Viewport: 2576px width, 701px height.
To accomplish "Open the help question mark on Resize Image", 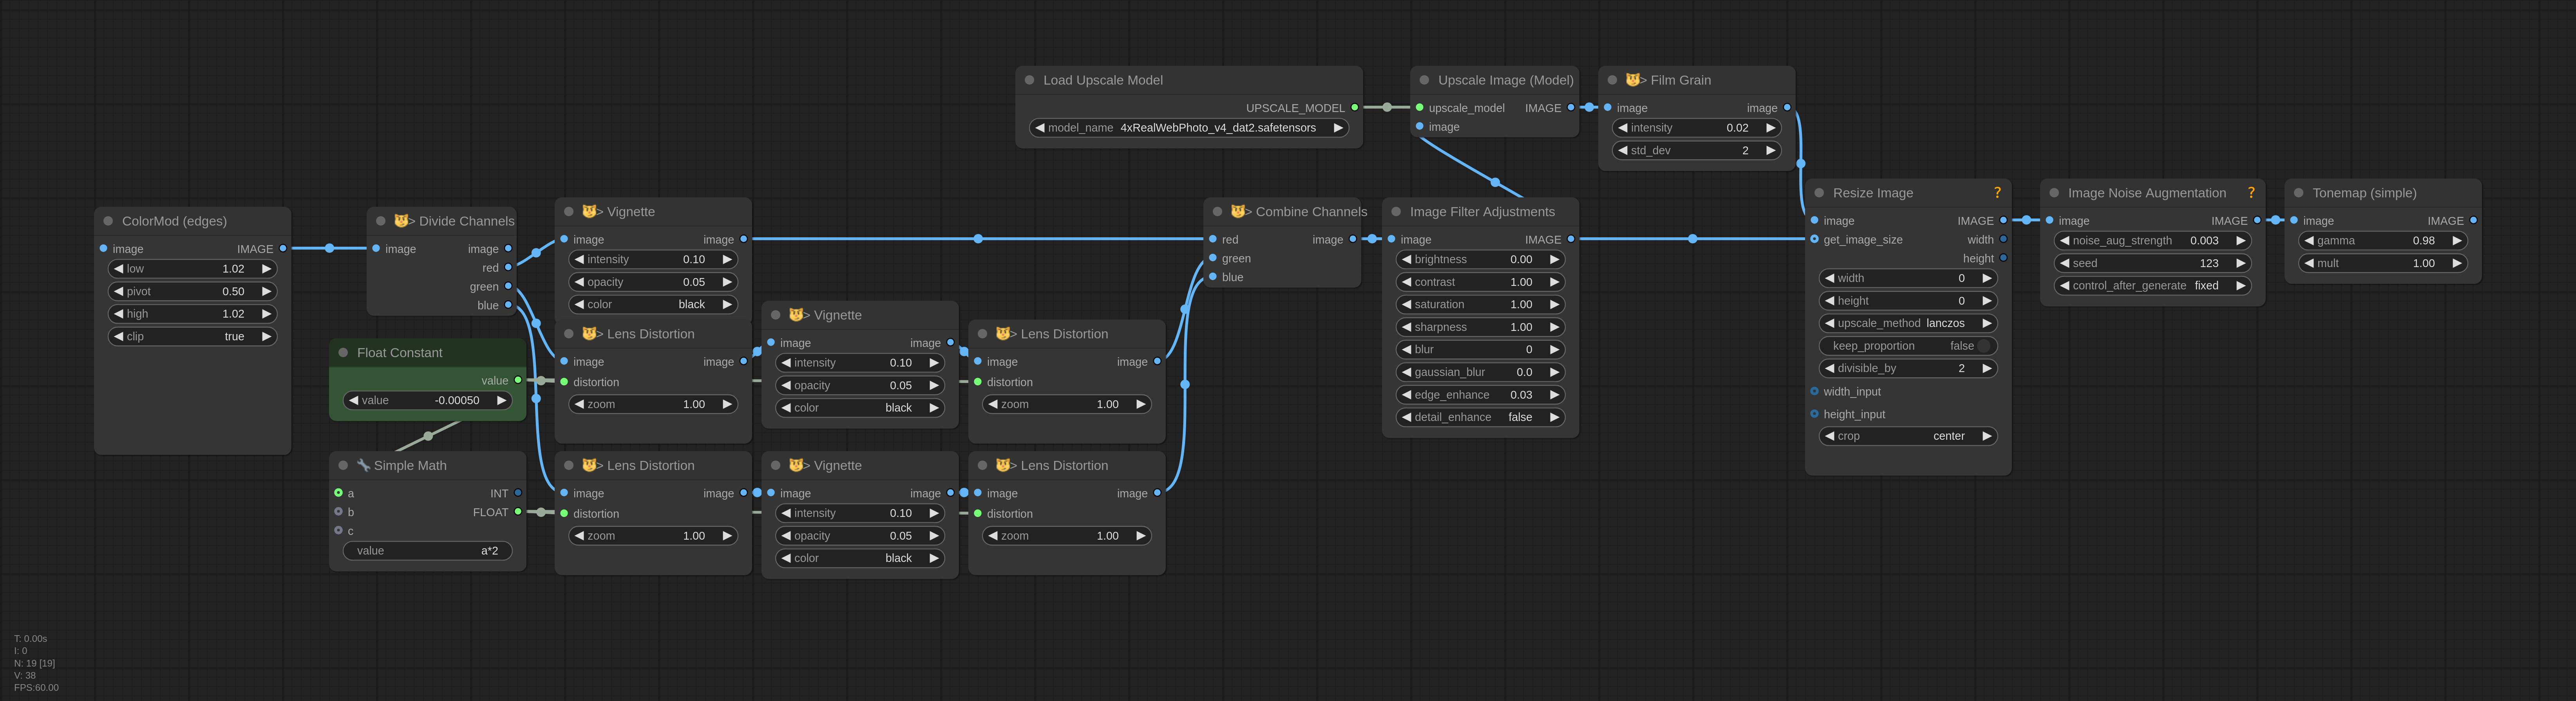I will (1997, 193).
